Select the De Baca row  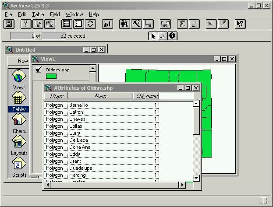102,140
